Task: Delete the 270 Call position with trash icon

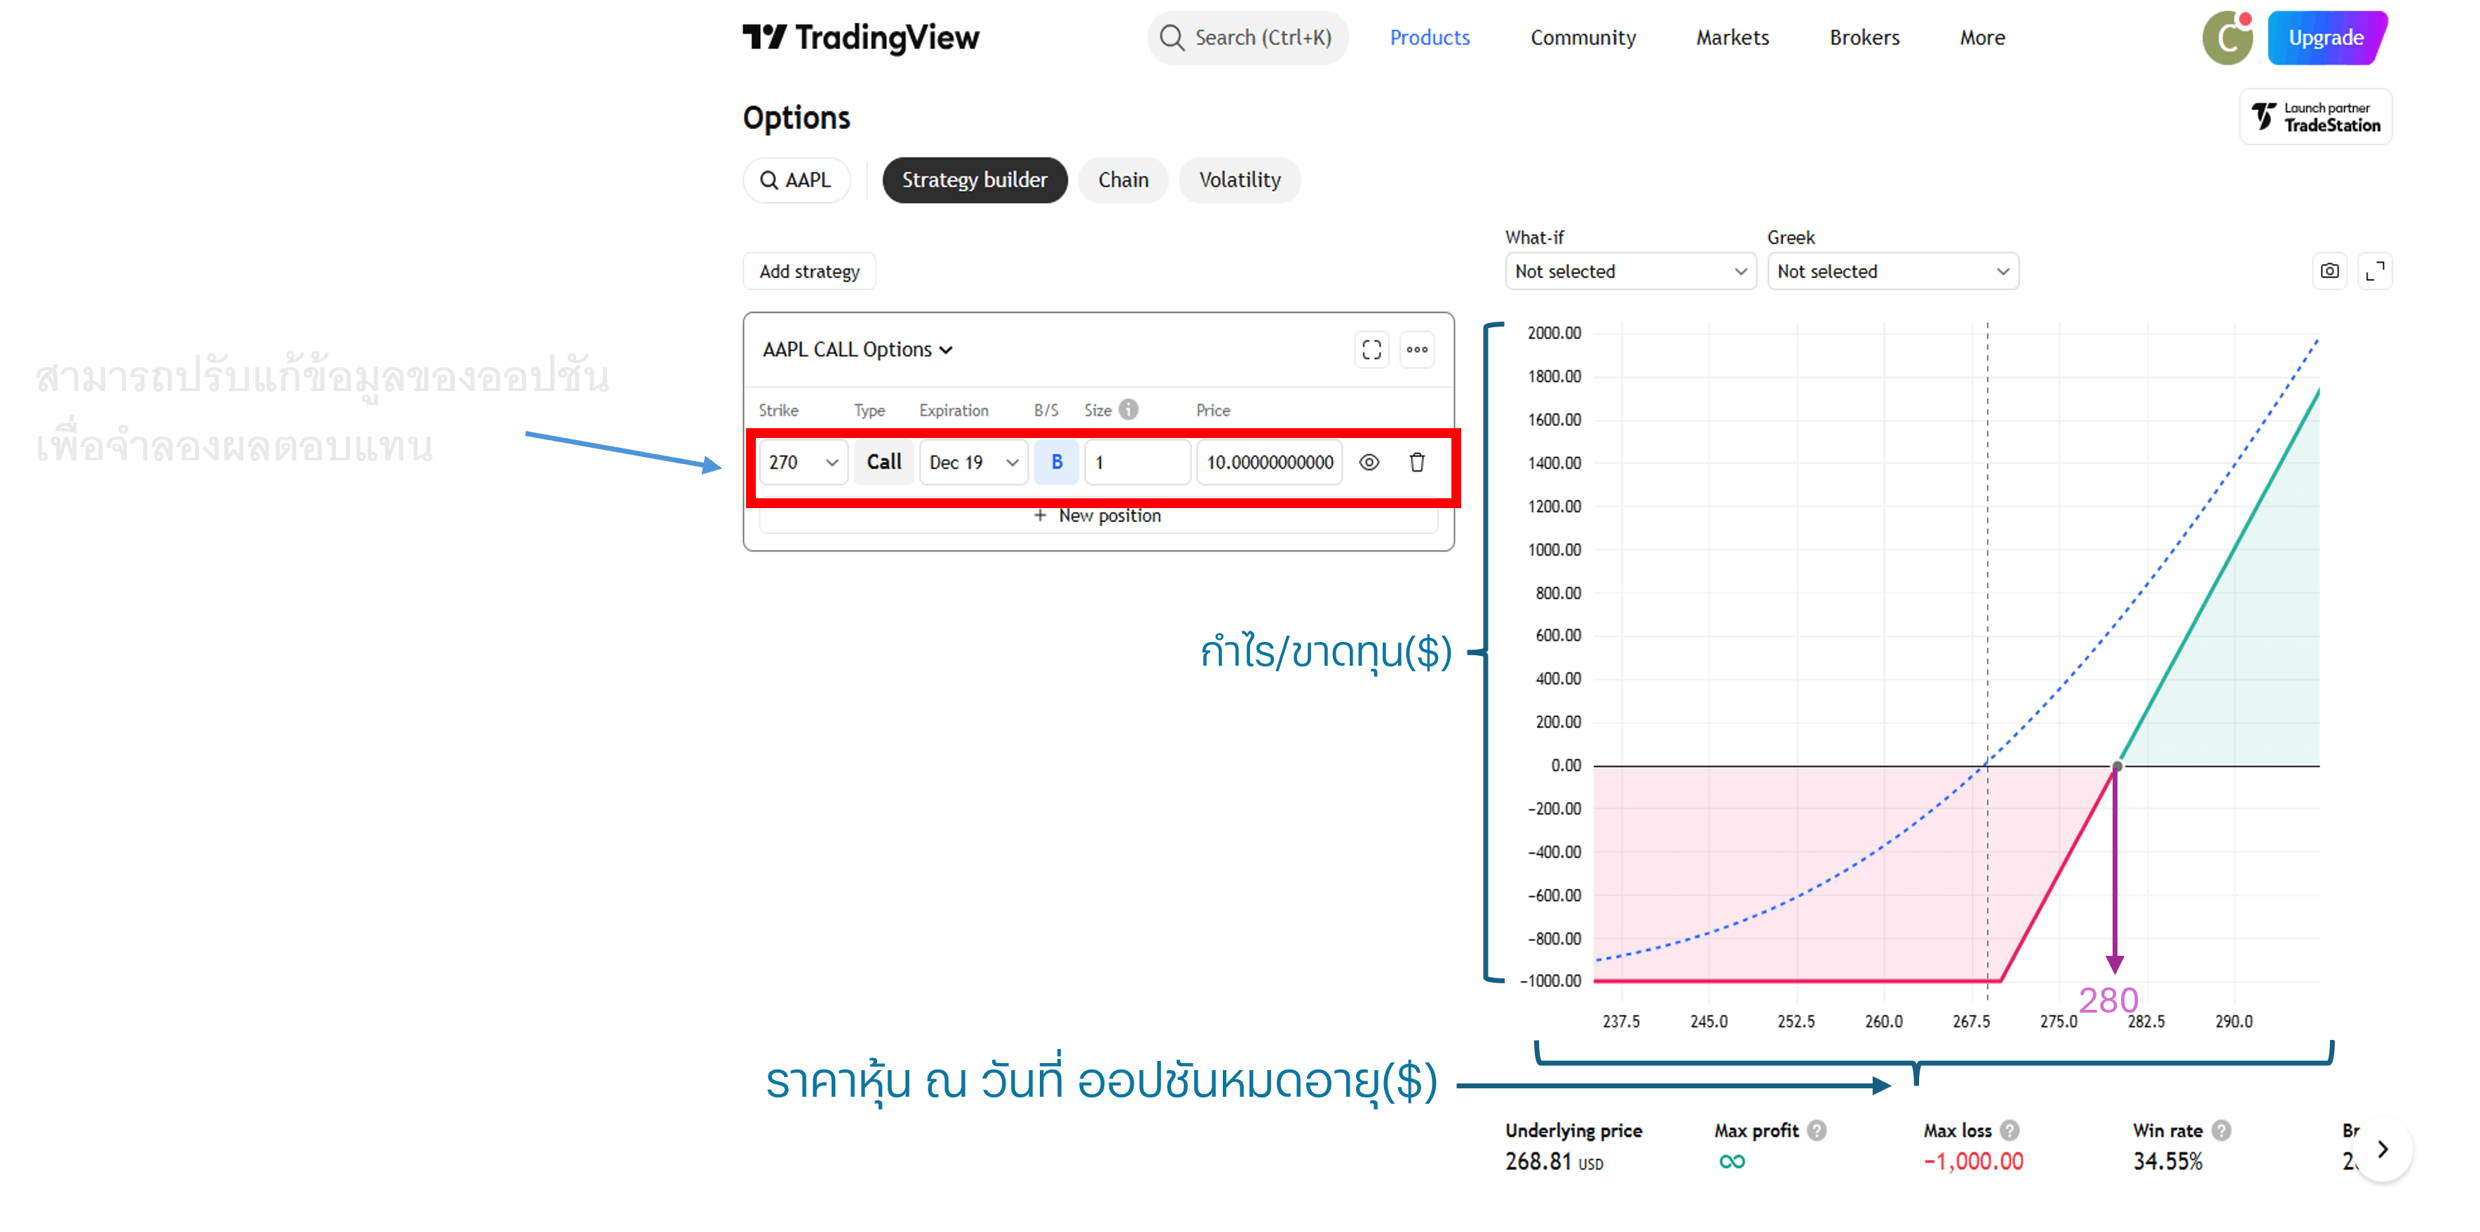Action: (x=1416, y=462)
